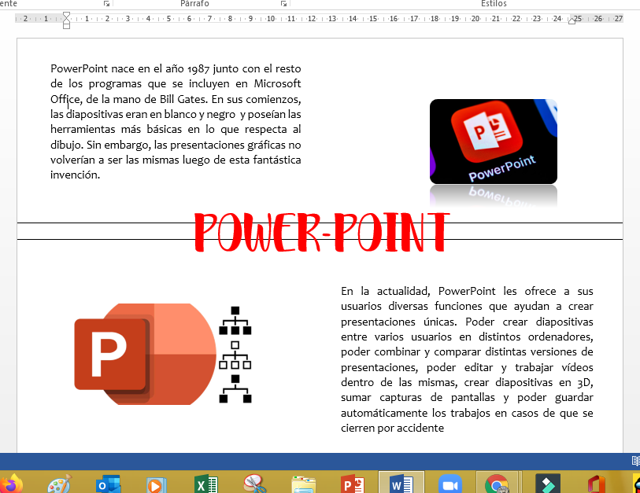Viewport: 640px width, 493px height.
Task: Select the large PowerPoint logo image
Action: click(x=145, y=354)
